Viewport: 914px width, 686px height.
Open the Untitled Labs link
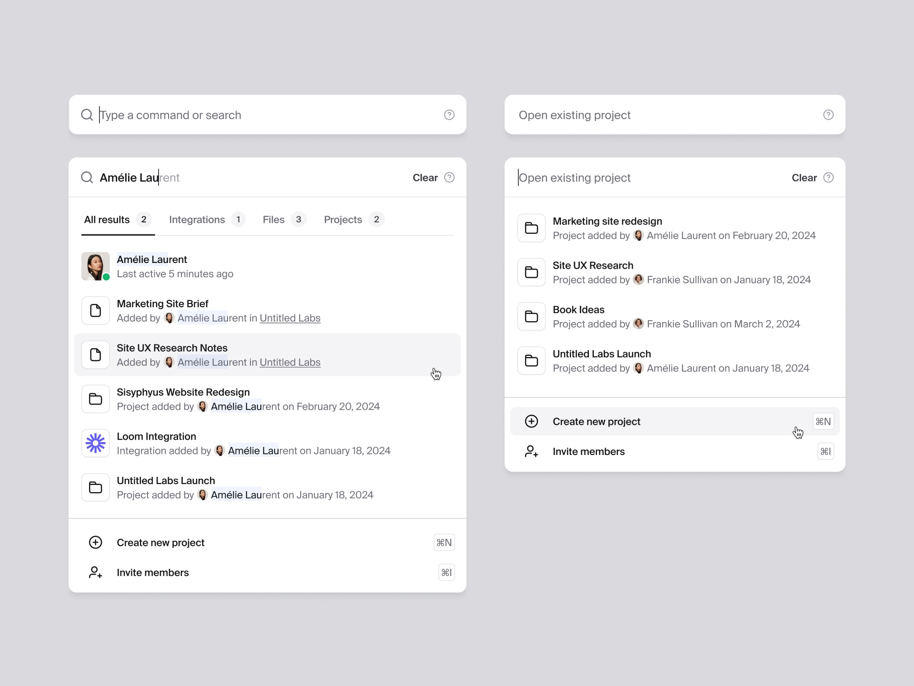[x=290, y=318]
